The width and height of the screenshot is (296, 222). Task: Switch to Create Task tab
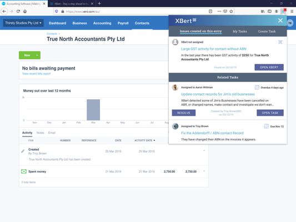[267, 31]
